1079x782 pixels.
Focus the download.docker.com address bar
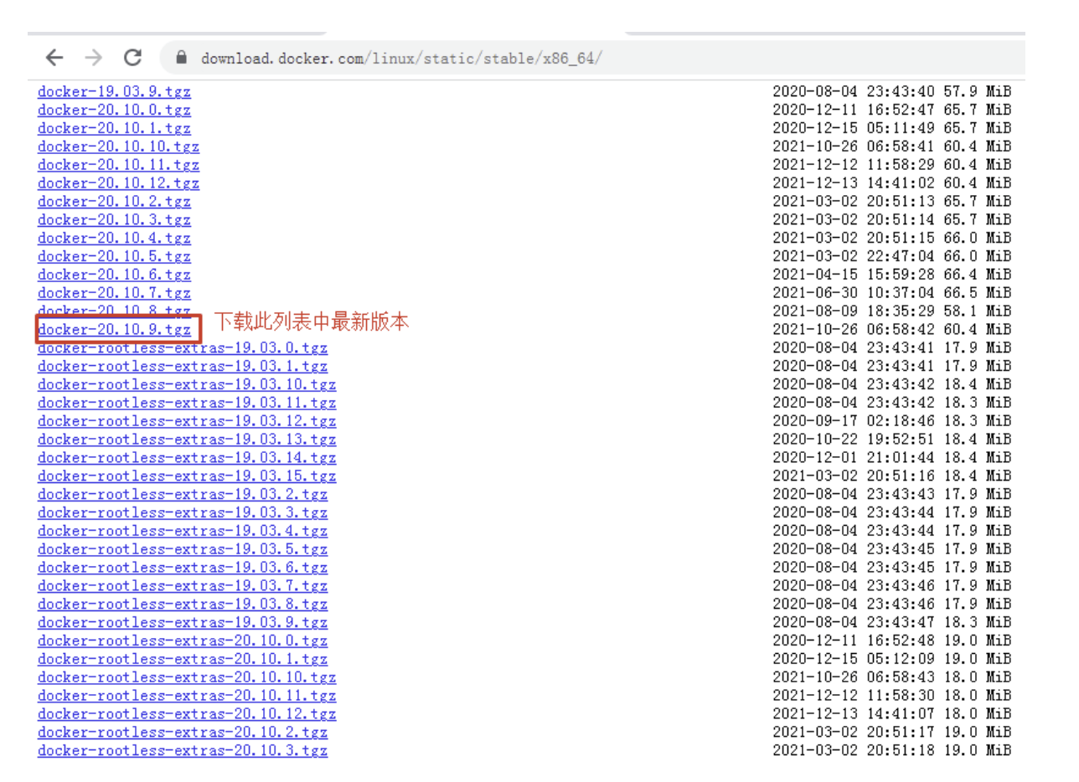click(x=400, y=59)
